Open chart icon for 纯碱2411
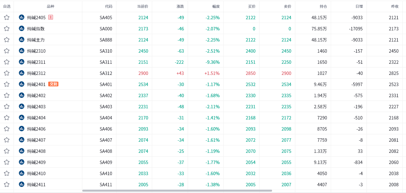The width and height of the screenshot is (406, 193). click(x=22, y=185)
